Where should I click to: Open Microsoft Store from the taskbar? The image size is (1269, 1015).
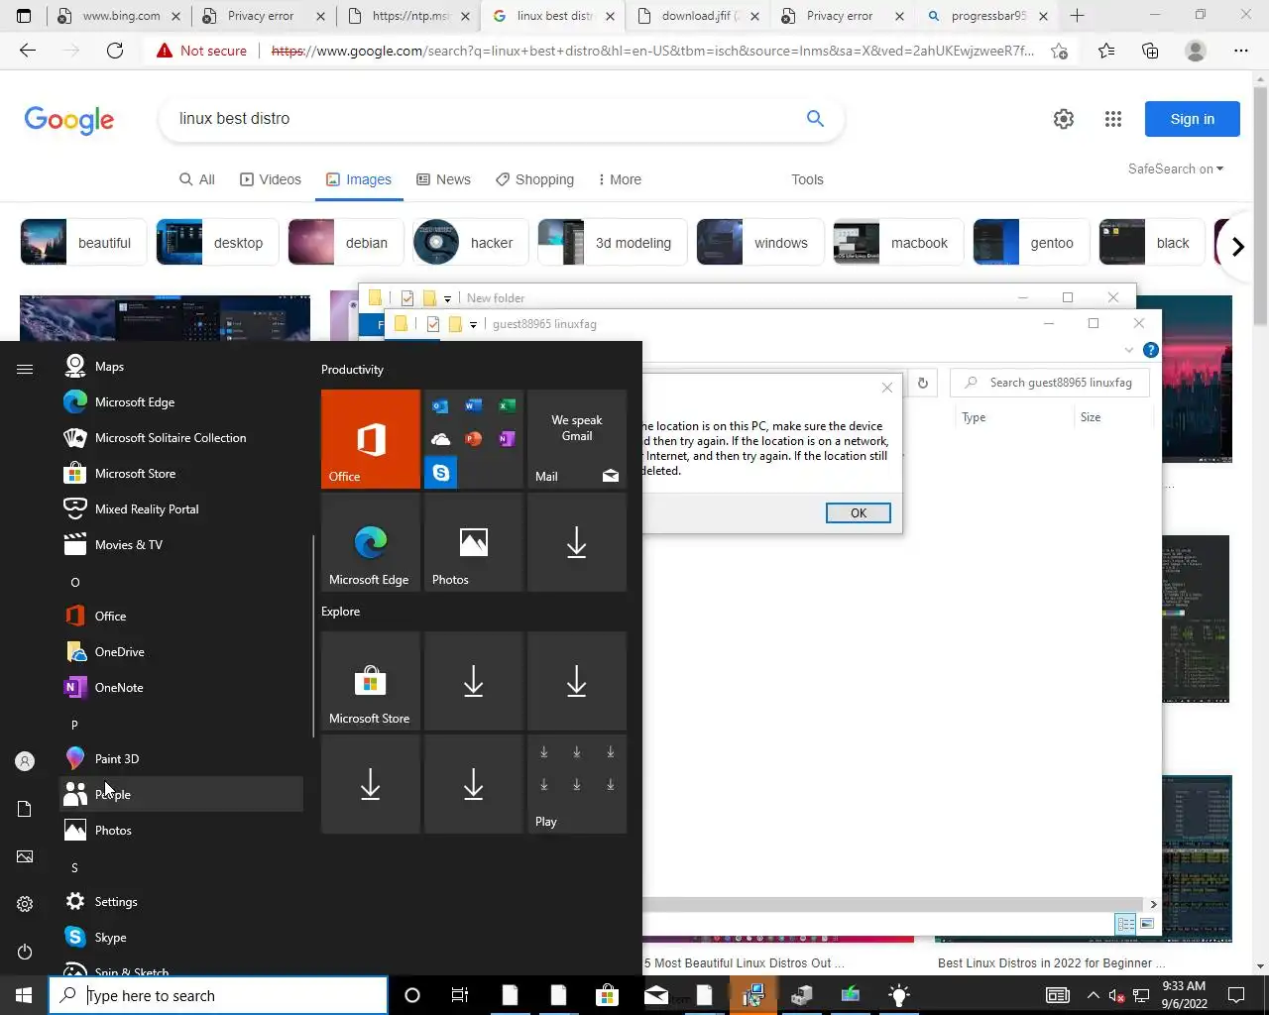pyautogui.click(x=607, y=995)
